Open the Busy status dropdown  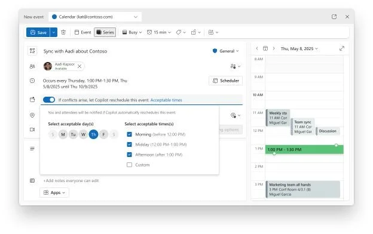[132, 32]
